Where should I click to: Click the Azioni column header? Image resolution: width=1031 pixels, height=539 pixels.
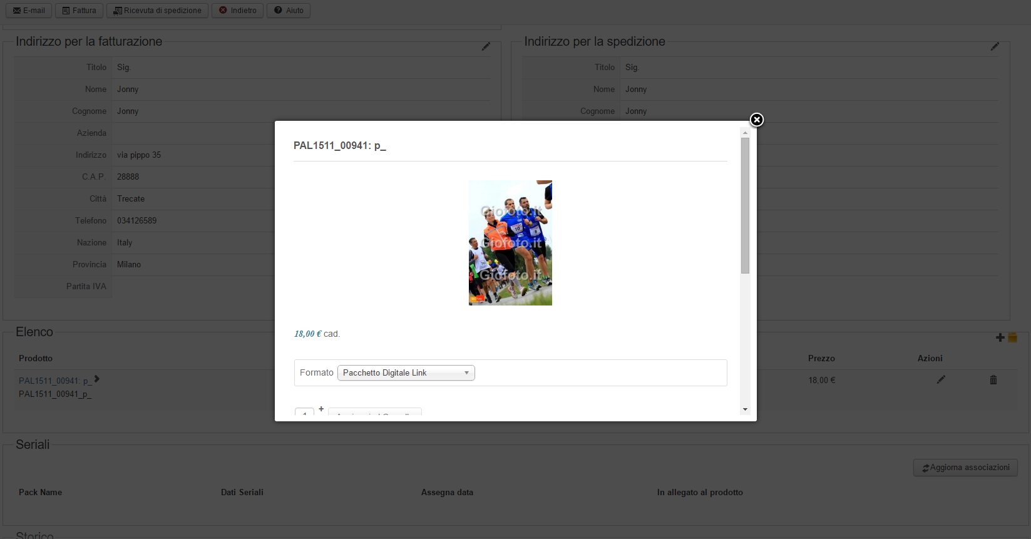[x=930, y=359]
